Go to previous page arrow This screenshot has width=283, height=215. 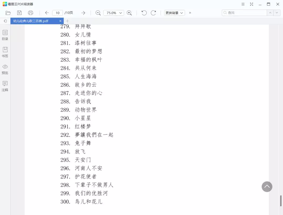(47, 13)
